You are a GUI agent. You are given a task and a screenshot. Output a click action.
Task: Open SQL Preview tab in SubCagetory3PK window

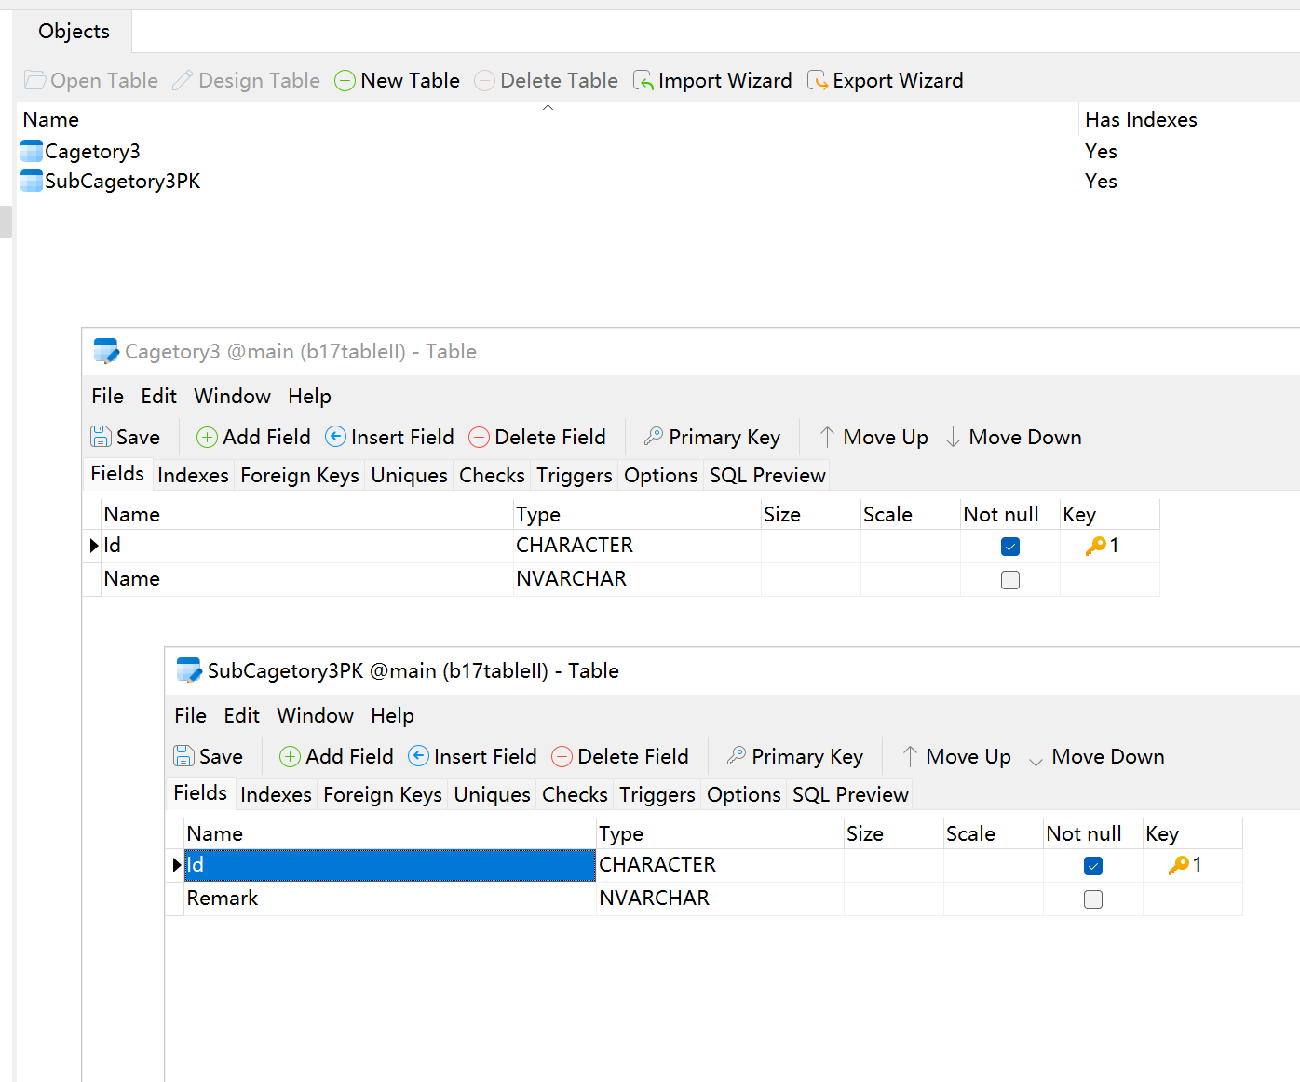click(850, 795)
